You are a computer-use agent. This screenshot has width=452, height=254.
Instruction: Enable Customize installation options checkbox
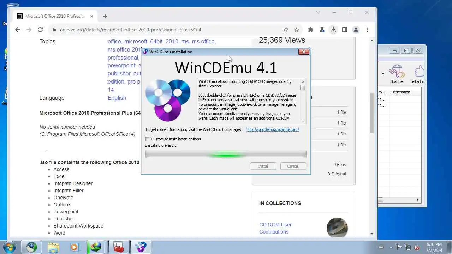tap(148, 139)
